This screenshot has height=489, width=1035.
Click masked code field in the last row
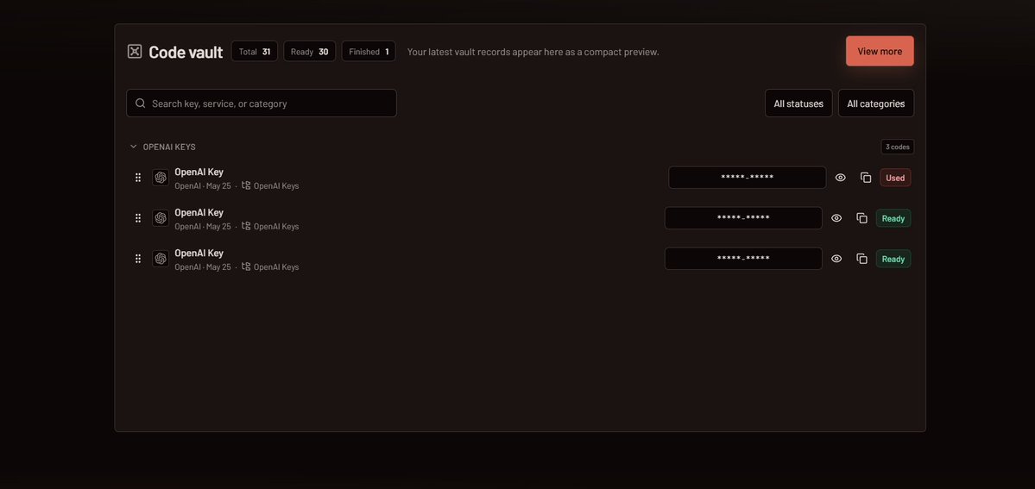click(x=743, y=259)
